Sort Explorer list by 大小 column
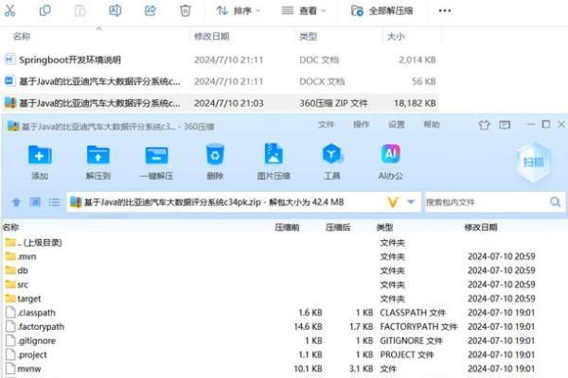 tap(396, 36)
